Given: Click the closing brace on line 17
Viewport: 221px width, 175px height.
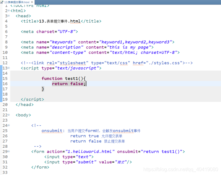Looking at the screenshot, I should tap(43, 89).
